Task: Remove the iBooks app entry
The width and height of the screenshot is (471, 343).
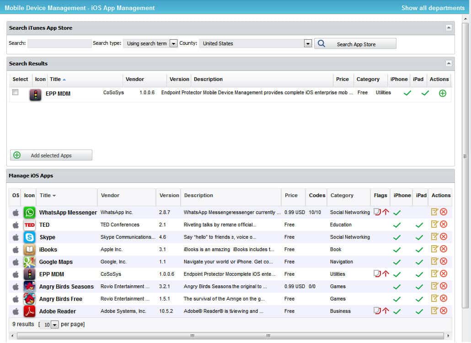Action: [444, 249]
